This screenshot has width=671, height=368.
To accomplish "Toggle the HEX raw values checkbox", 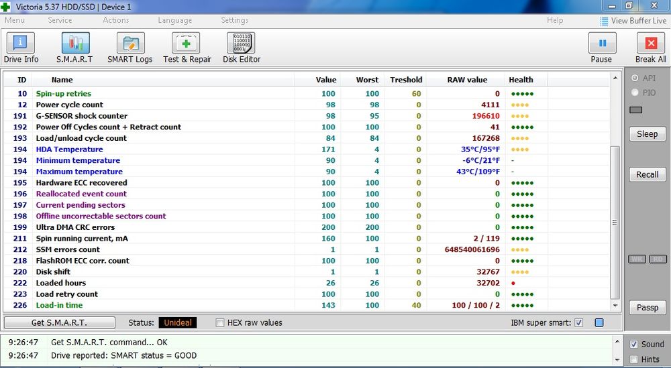I will (220, 322).
